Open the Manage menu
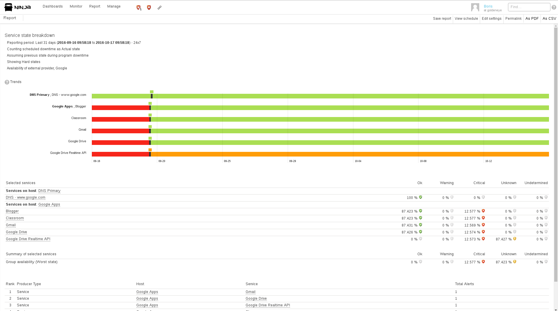Image resolution: width=558 pixels, height=311 pixels. (x=114, y=6)
